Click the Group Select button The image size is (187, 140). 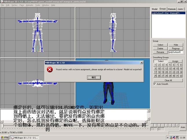[160, 45]
